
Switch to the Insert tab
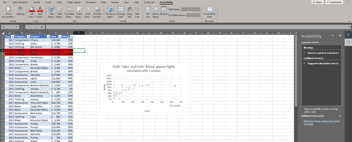click(48, 2)
